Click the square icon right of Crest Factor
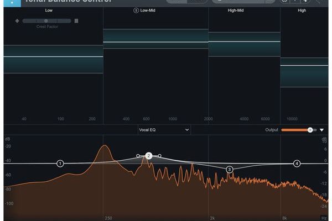Screen dimensions: 332x221 (76, 21)
